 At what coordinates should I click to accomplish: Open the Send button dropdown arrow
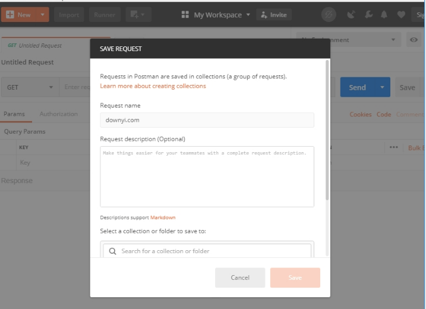pos(382,87)
